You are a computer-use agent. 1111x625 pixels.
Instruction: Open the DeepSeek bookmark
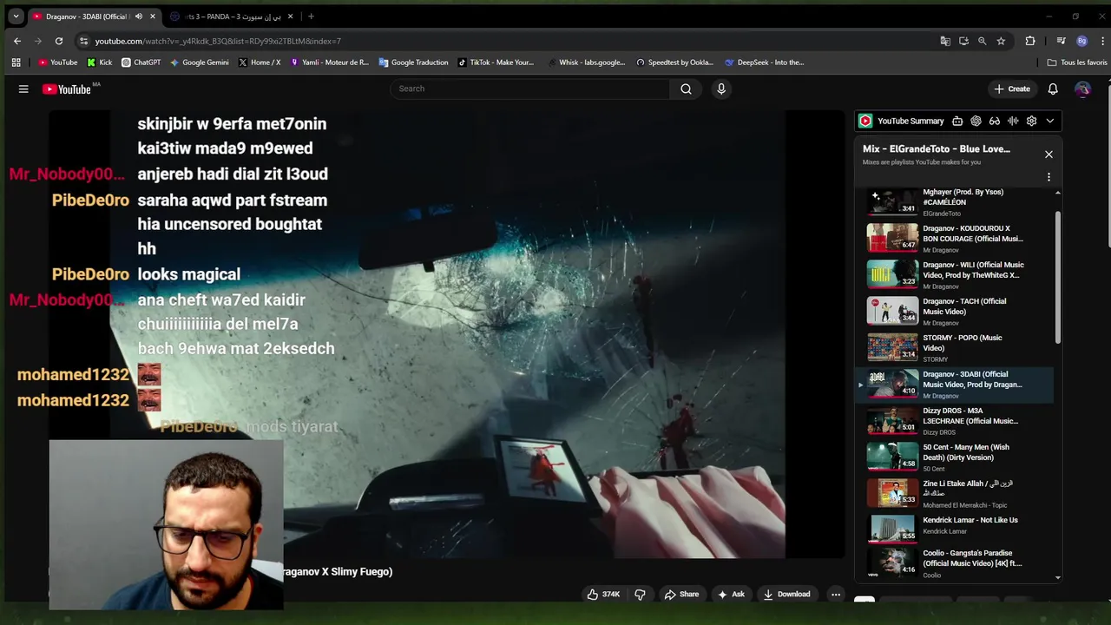[x=765, y=62]
